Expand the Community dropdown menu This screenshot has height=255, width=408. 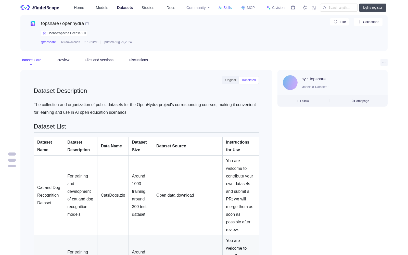[x=198, y=8]
